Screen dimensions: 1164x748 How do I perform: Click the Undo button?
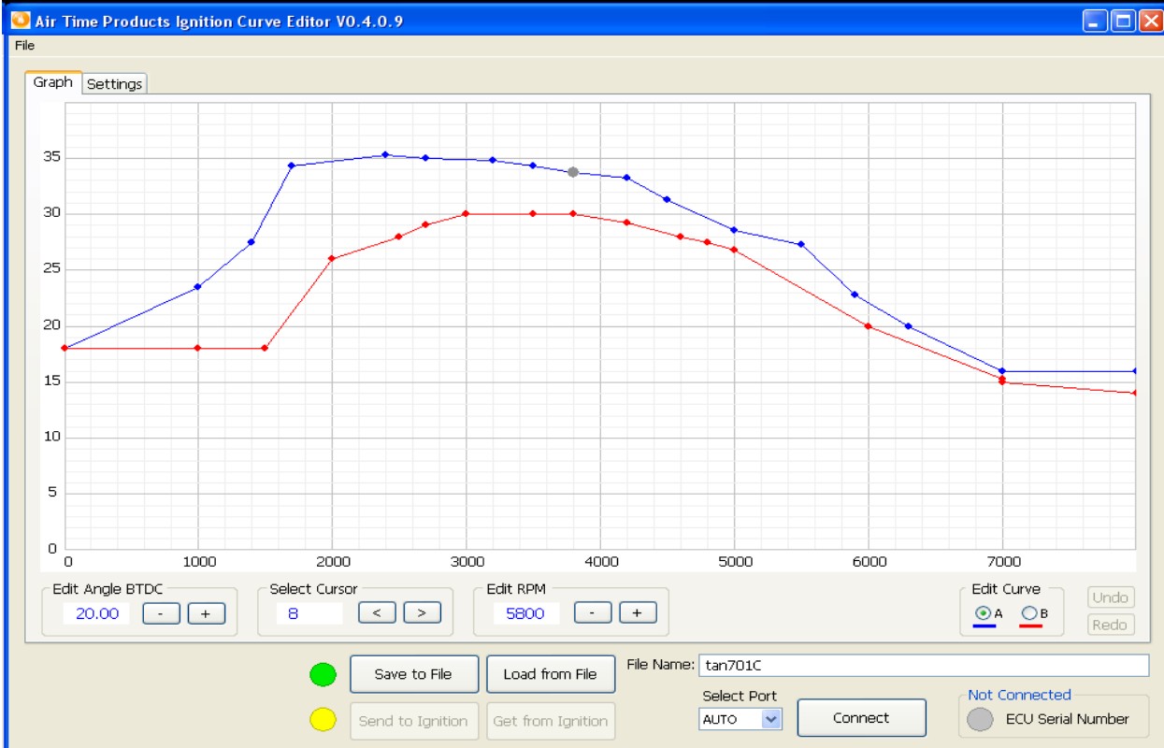tap(1110, 597)
